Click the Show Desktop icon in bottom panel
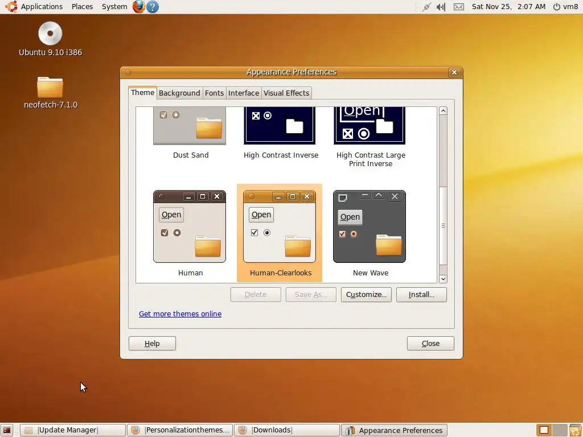Screen dimensions: 583x437 pos(7,430)
